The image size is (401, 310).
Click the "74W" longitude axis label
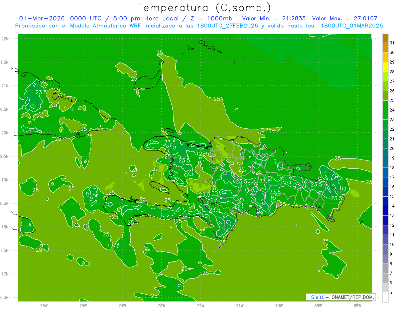click(x=122, y=305)
